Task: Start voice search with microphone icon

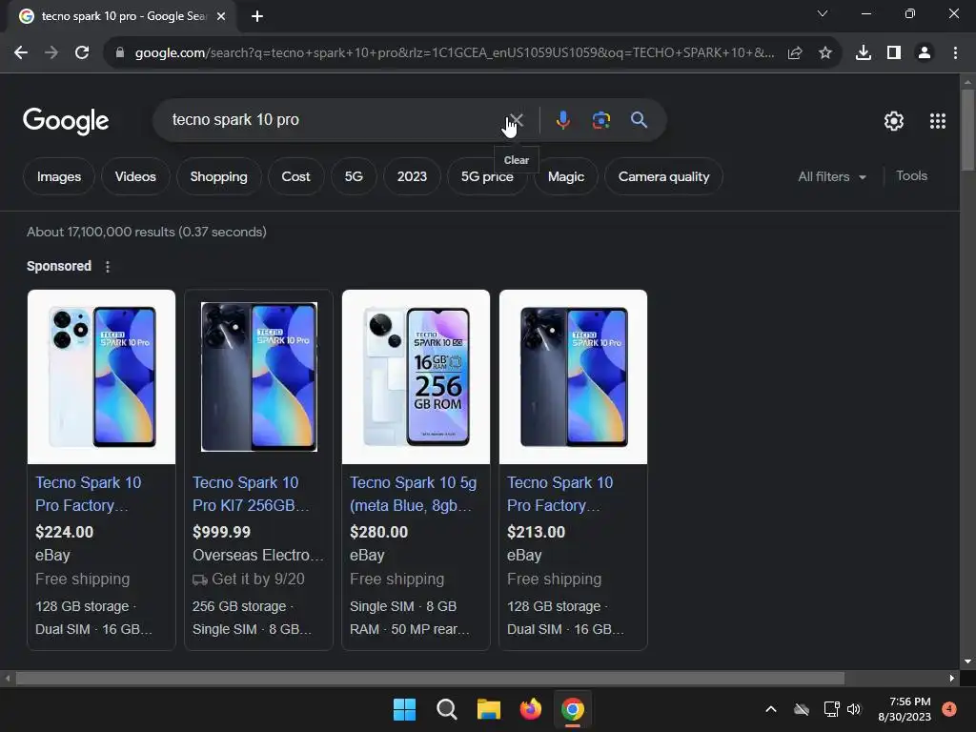Action: coord(562,119)
